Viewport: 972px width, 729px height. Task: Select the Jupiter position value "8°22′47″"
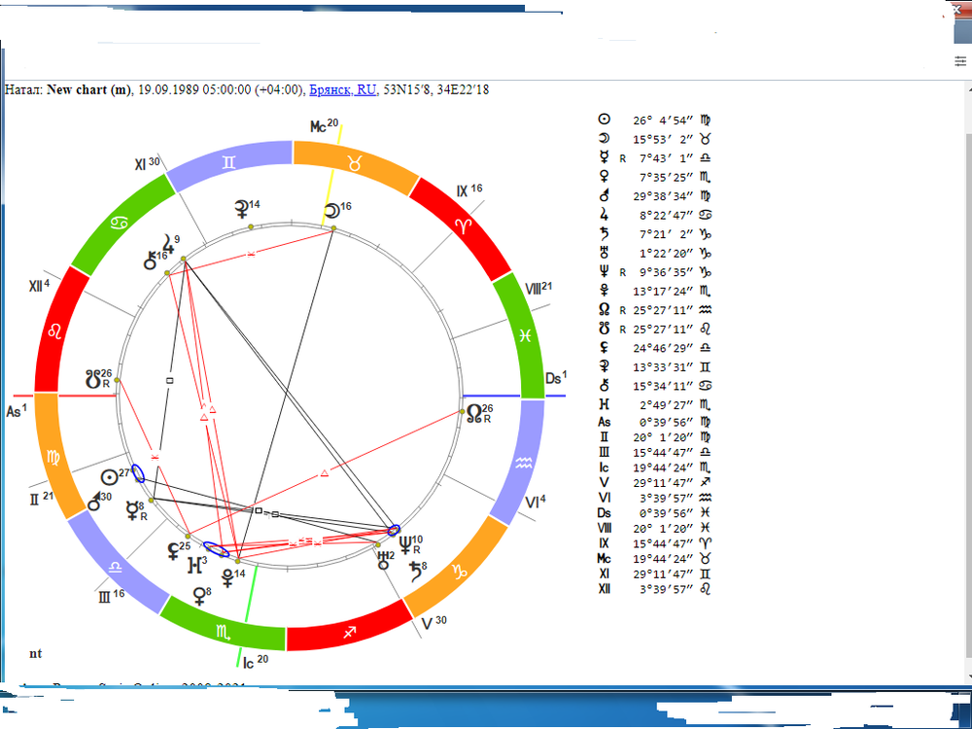(x=667, y=215)
